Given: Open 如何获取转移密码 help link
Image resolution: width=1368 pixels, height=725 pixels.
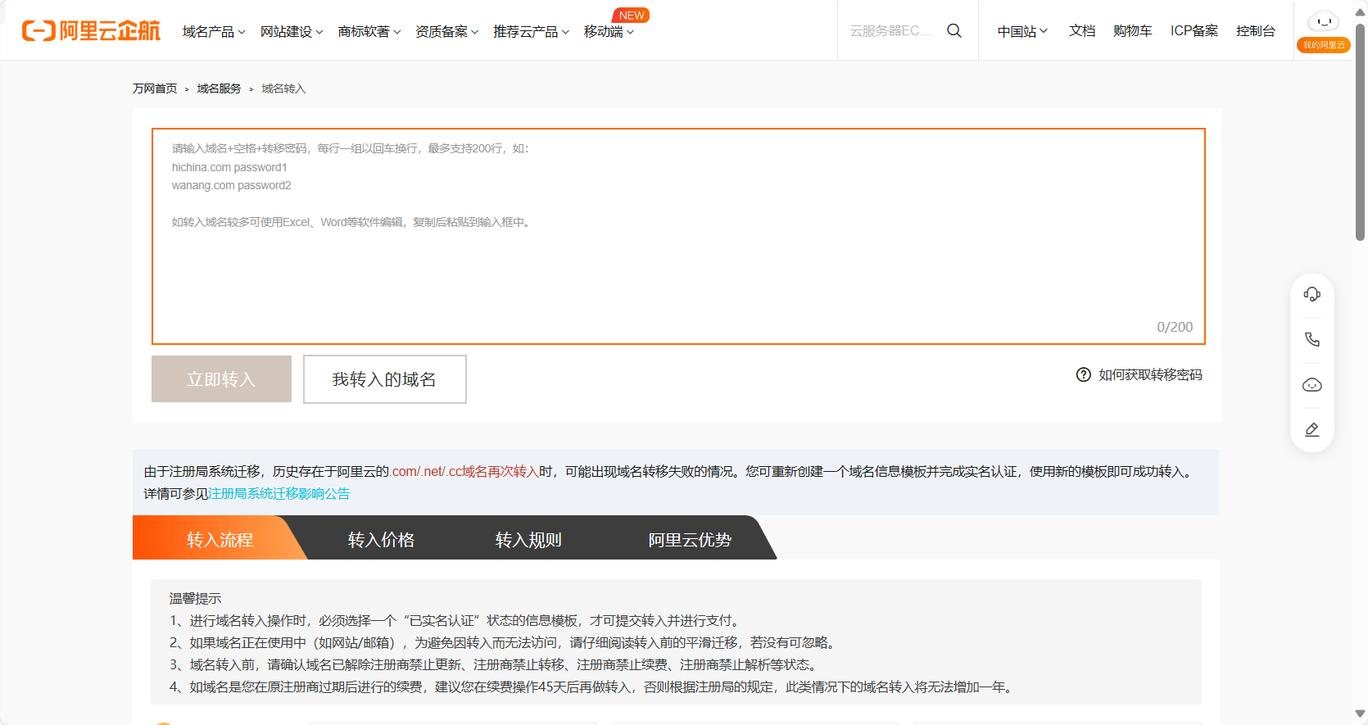Looking at the screenshot, I should tap(1150, 374).
